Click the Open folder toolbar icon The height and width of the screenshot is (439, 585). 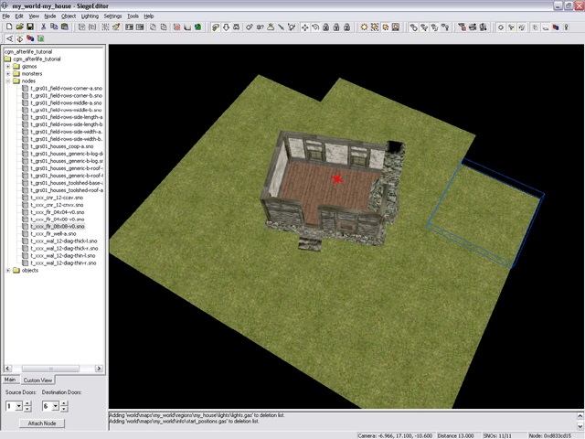pyautogui.click(x=20, y=27)
